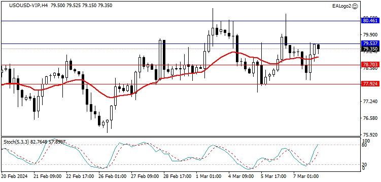Click the USOUSD-VIP,H4 chart title text
381x182 pixels.
(28, 6)
